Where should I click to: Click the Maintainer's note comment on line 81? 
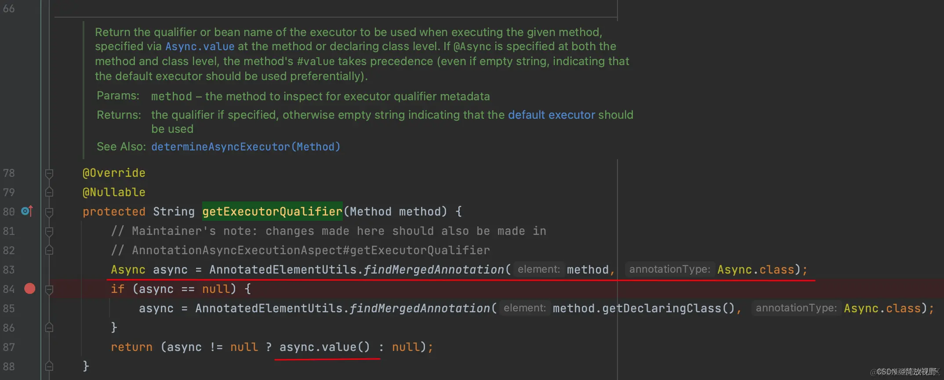click(328, 231)
